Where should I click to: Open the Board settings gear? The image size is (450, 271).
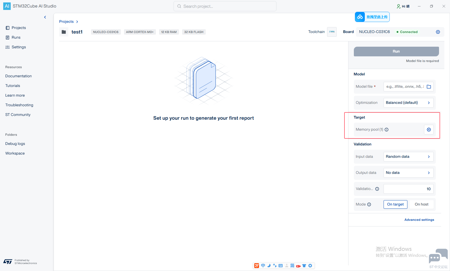pos(438,32)
